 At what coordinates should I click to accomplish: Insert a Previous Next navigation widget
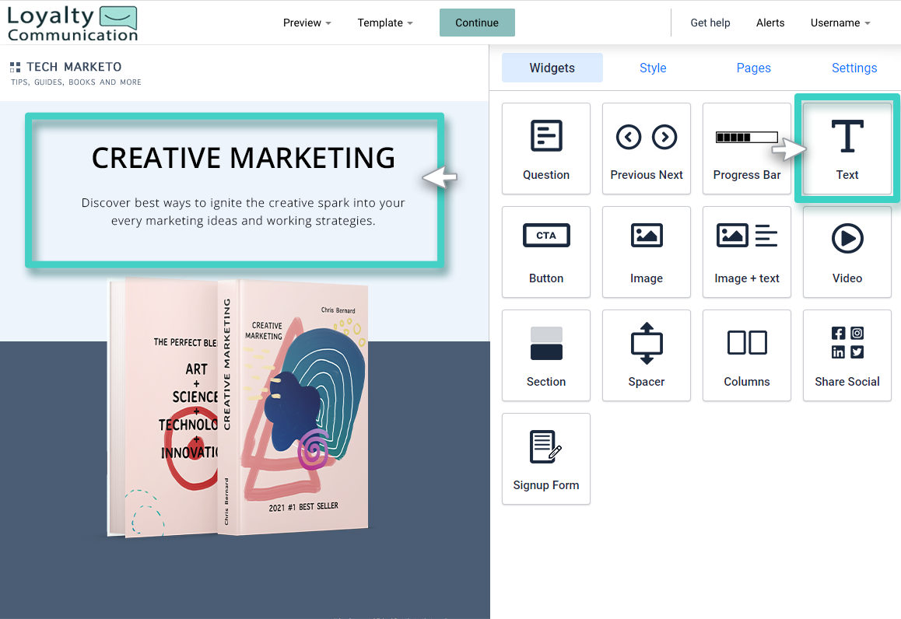pos(647,149)
